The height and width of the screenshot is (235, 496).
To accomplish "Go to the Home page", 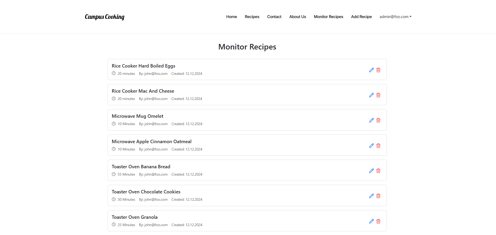I will [x=231, y=17].
